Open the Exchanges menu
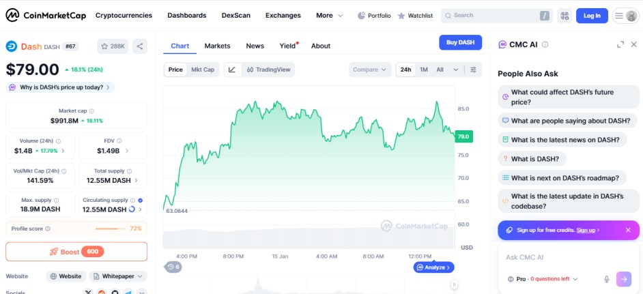 [x=283, y=16]
